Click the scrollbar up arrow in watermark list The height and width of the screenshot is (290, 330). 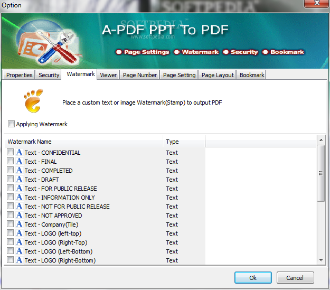(x=321, y=140)
